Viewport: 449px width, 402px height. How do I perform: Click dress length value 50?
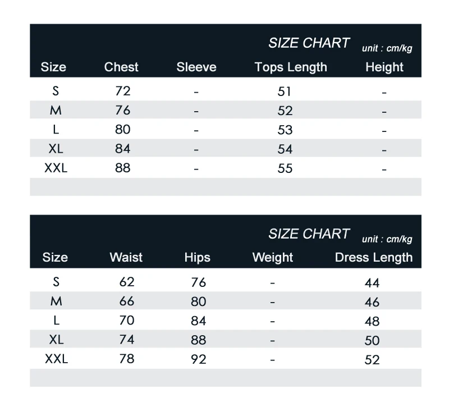[x=372, y=340]
